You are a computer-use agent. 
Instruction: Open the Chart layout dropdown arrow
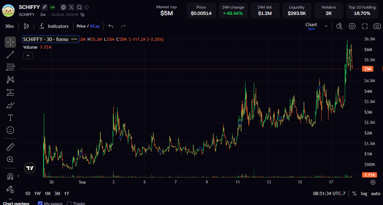326,26
